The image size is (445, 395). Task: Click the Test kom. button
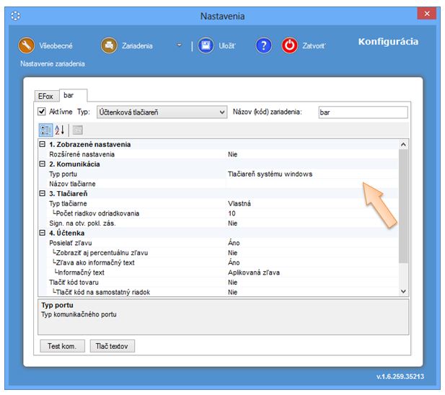click(x=62, y=346)
